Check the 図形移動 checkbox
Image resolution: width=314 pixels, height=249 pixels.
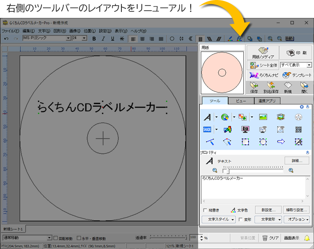[56, 238]
